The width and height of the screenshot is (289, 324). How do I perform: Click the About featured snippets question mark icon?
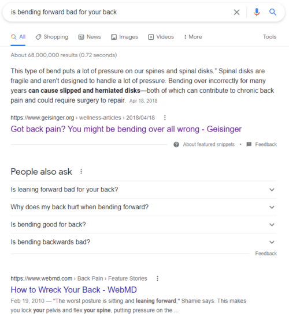click(x=176, y=144)
